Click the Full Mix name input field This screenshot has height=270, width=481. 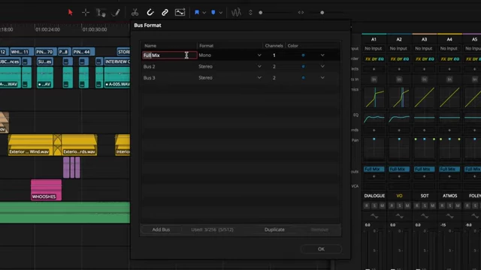click(x=169, y=55)
